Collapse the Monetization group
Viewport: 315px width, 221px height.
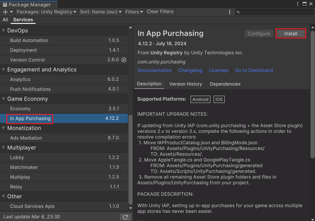tap(3, 128)
